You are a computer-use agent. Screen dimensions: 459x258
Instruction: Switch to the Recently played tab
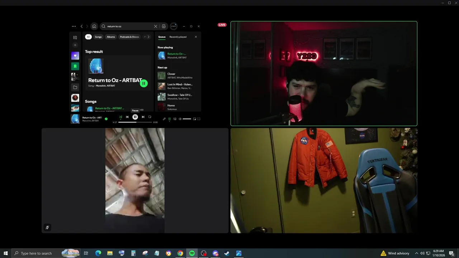pos(178,37)
